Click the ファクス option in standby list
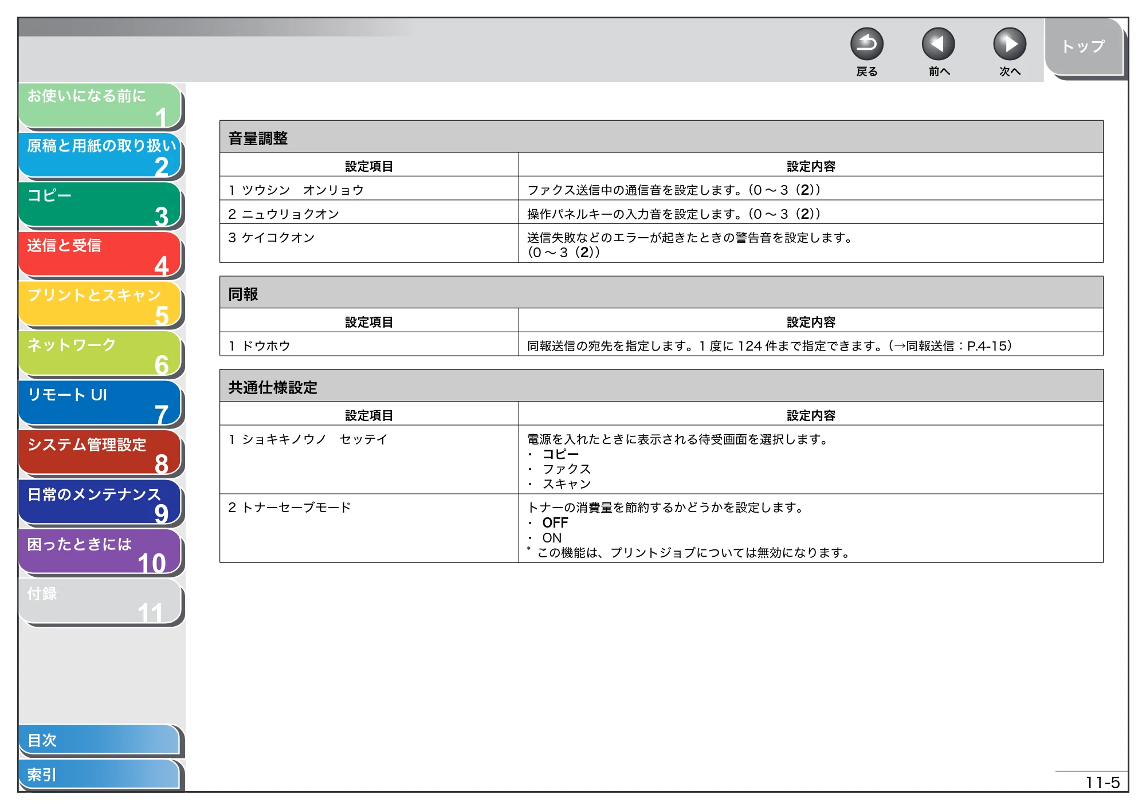The width and height of the screenshot is (1146, 810). (x=567, y=469)
